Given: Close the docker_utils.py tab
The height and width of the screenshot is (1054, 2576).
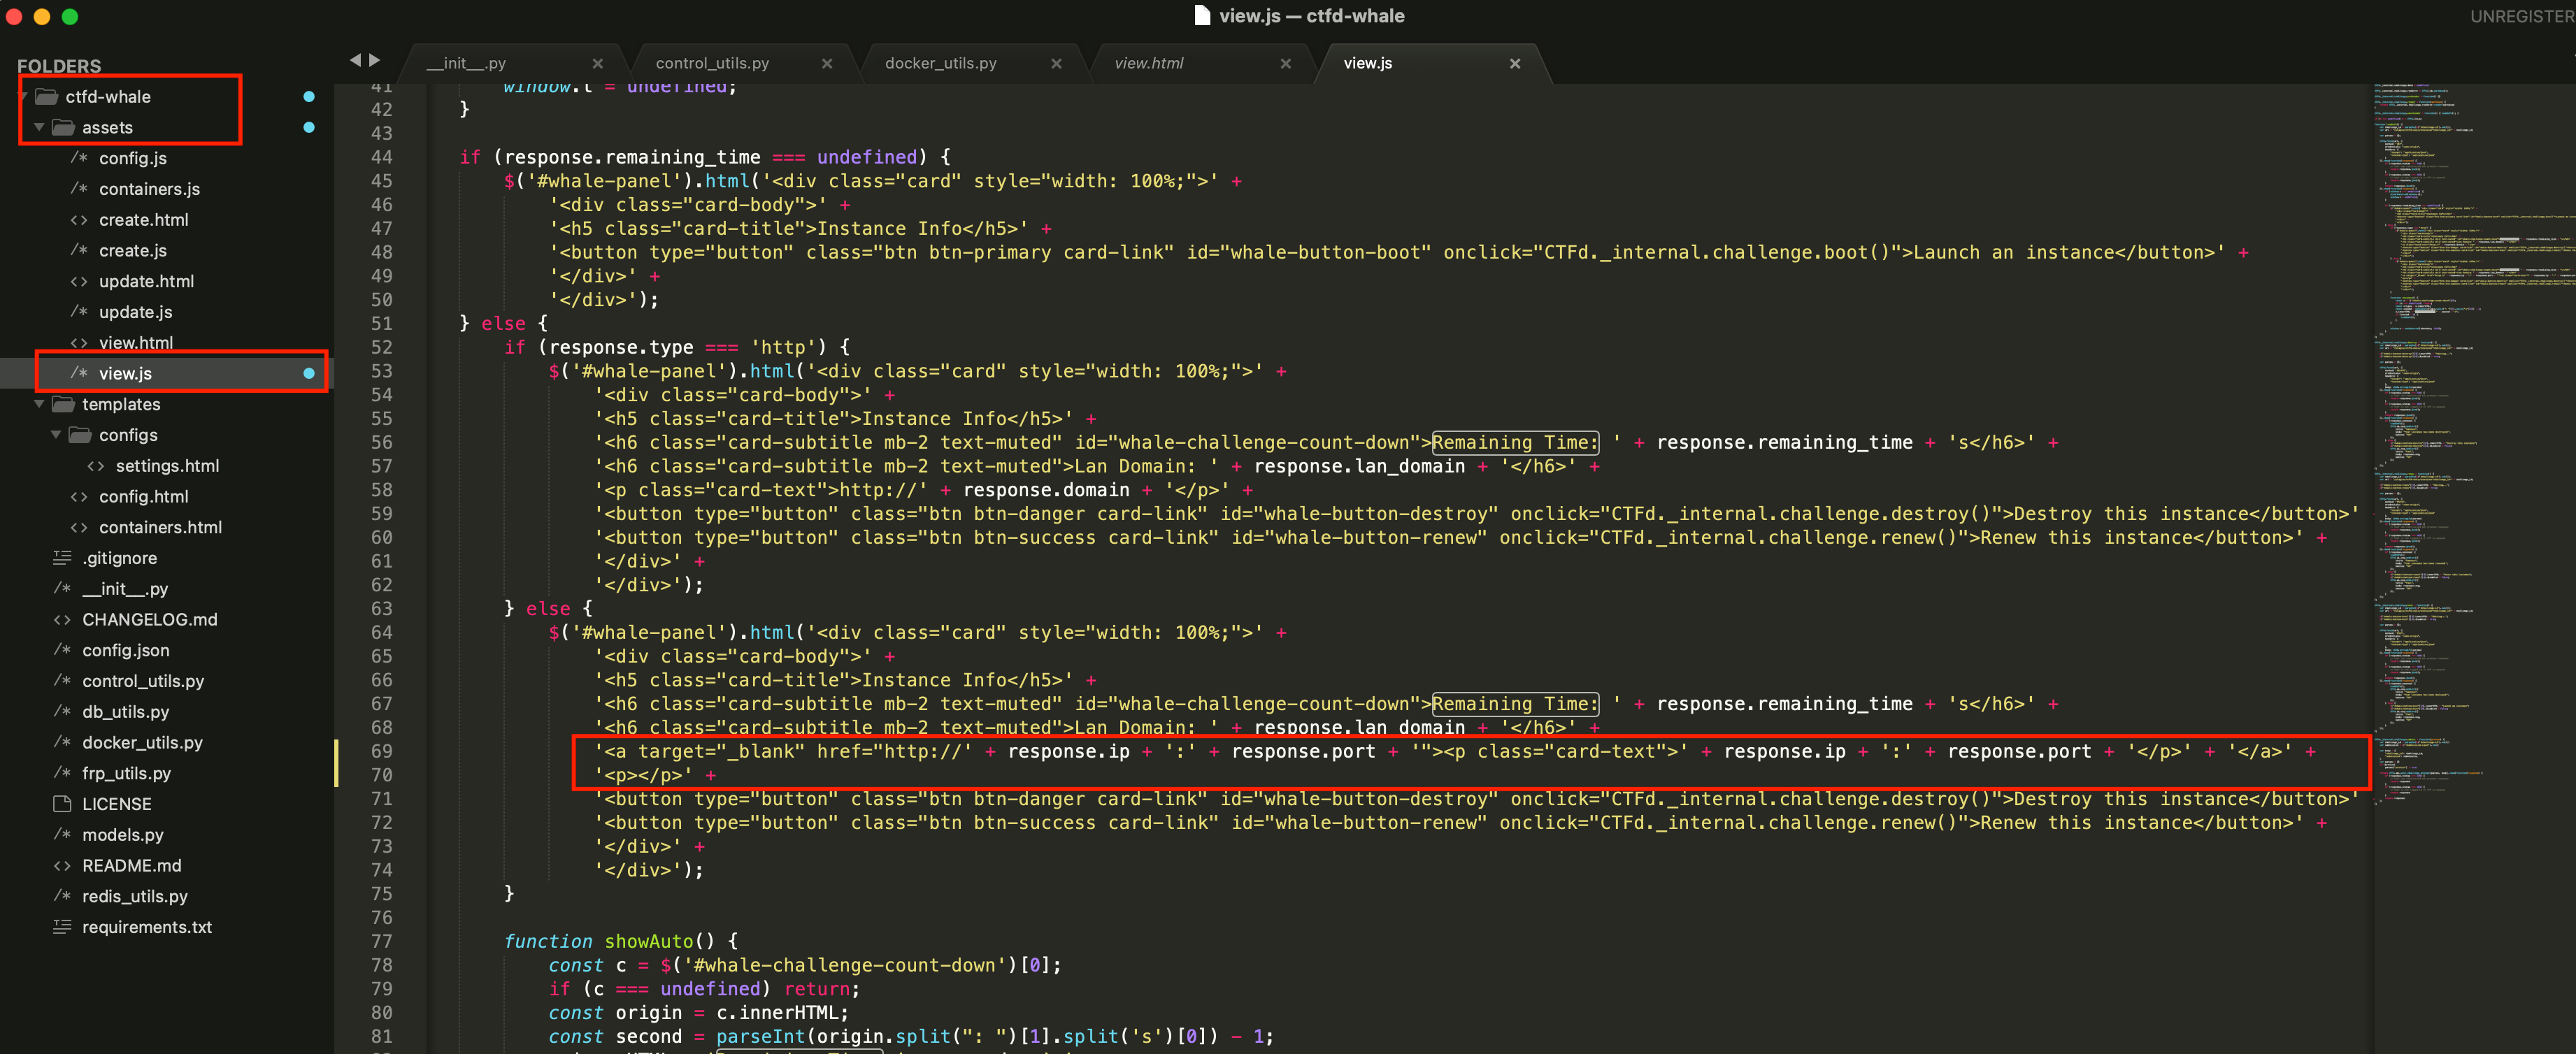Looking at the screenshot, I should coord(1056,63).
